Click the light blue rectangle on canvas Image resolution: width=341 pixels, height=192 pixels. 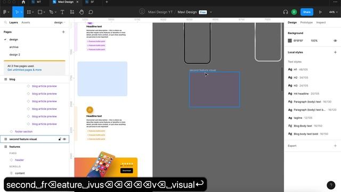tap(102, 79)
